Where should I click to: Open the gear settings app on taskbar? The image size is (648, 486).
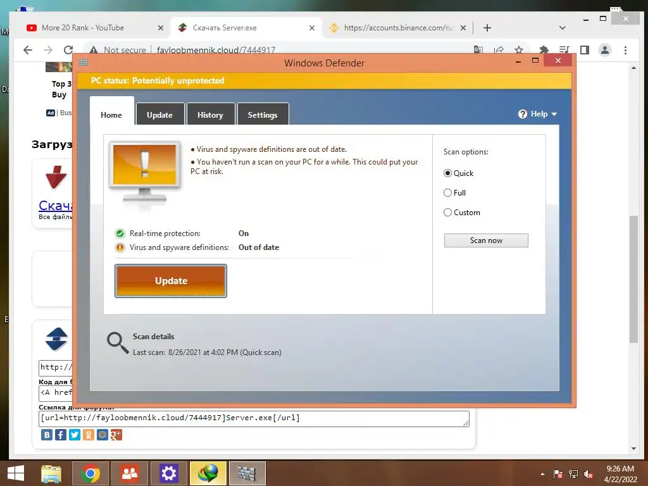pos(168,473)
